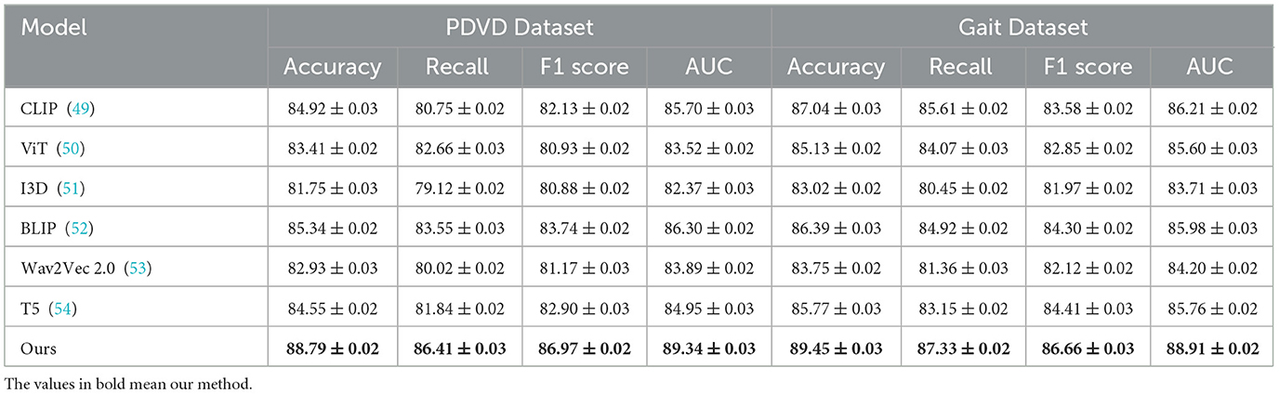Open citation 54 next to T5
The width and height of the screenshot is (1279, 394).
coord(61,309)
